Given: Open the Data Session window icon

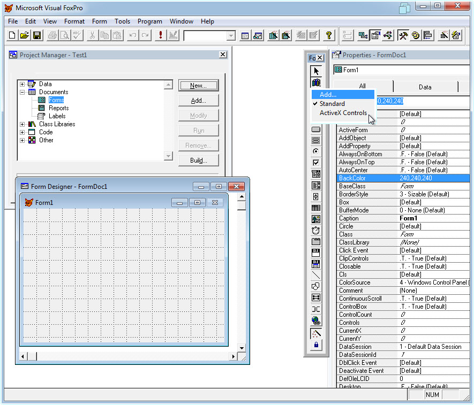Looking at the screenshot, I should click(258, 36).
